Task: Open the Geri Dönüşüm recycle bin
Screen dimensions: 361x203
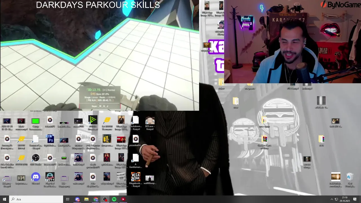Action: pos(350,177)
